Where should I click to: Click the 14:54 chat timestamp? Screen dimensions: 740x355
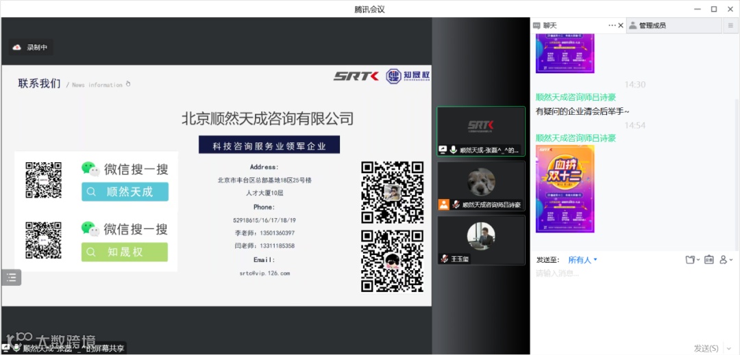634,125
